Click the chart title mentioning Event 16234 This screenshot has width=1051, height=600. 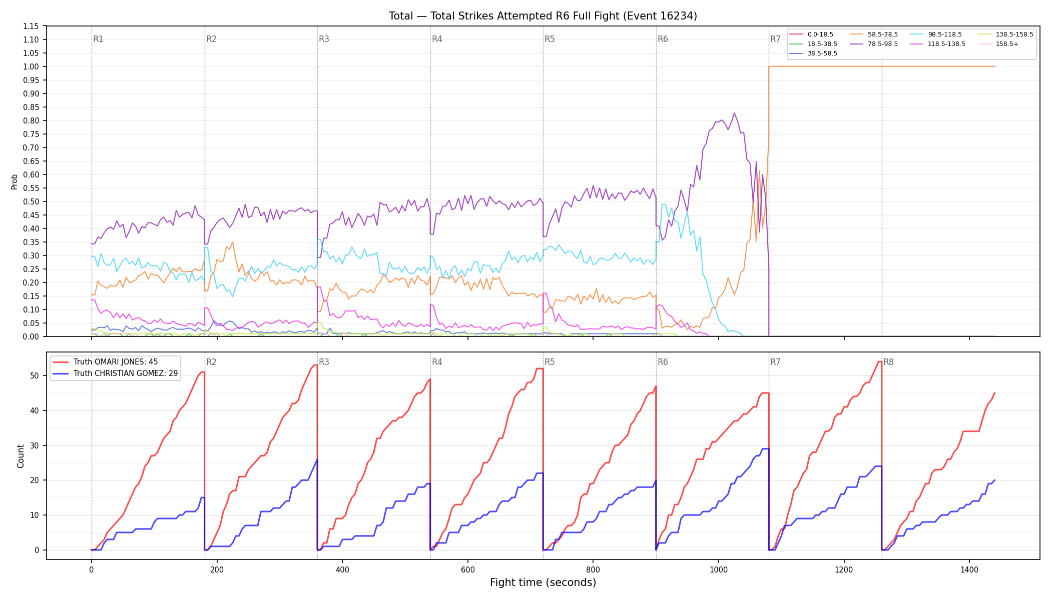click(543, 16)
